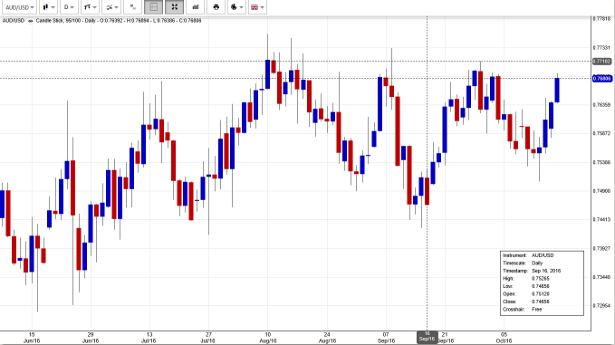Open the candlestick chart type dropdown
This screenshot has width=615, height=345.
pyautogui.click(x=49, y=7)
